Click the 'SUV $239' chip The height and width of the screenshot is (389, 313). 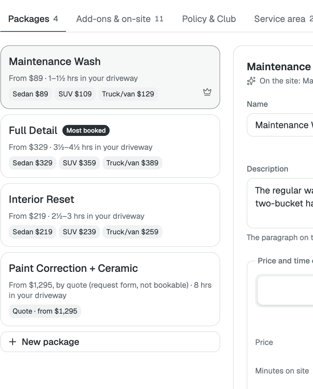[x=79, y=232]
